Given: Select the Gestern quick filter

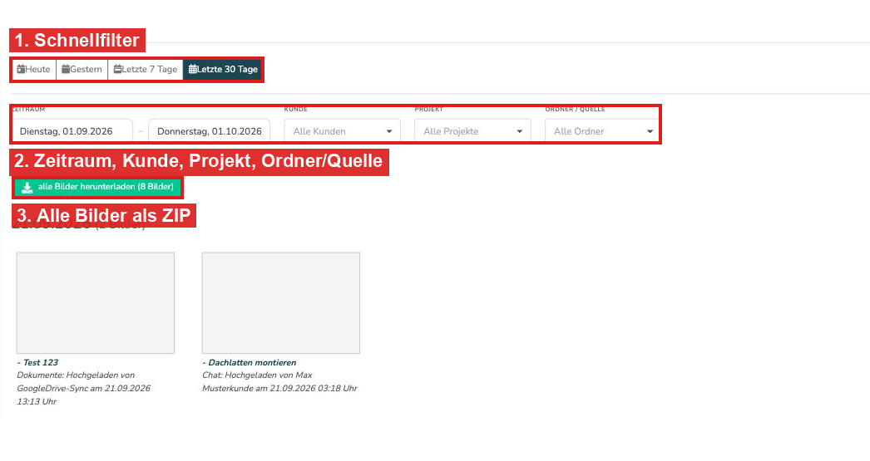Looking at the screenshot, I should coord(82,69).
